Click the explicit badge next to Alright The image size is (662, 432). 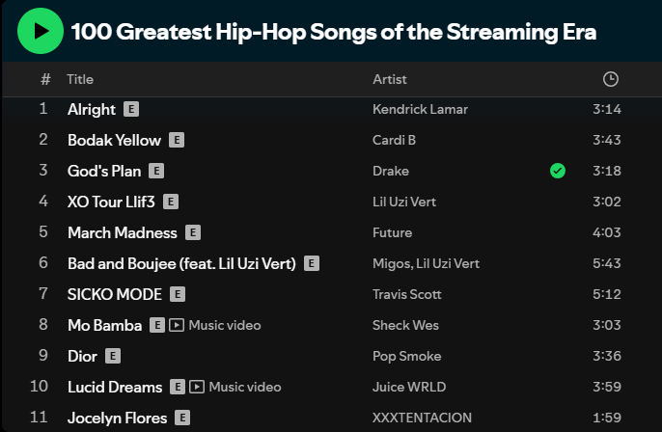pyautogui.click(x=132, y=109)
